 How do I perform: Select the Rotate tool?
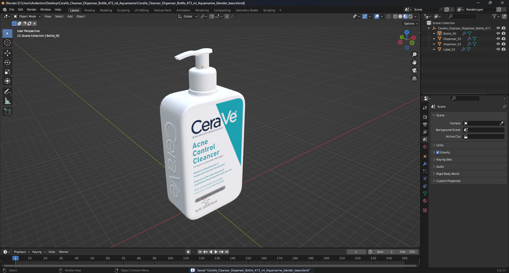(x=7, y=62)
